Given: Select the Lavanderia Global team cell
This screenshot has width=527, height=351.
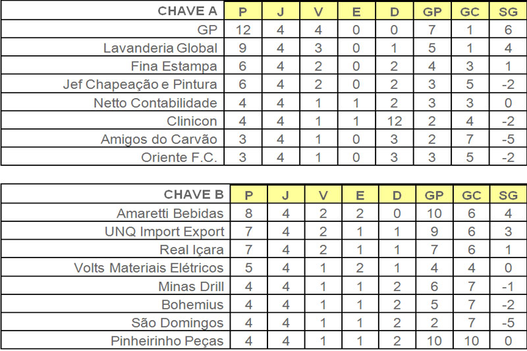Looking at the screenshot, I should click(x=160, y=48).
